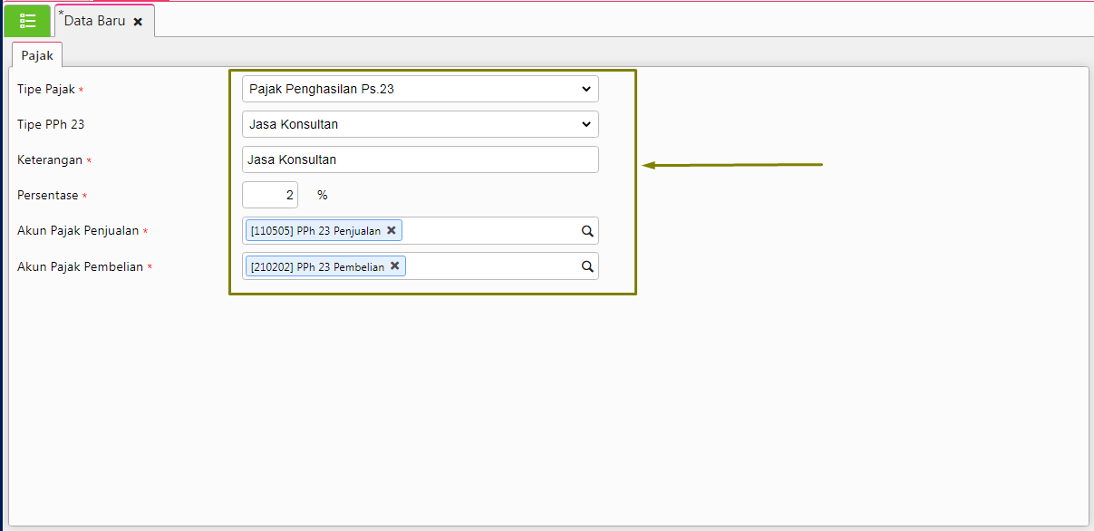1094x531 pixels.
Task: Open the Tipe Pajak dropdown
Action: point(420,89)
